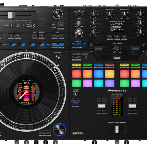Switch right deck pads to ROLL mode
Image resolution: width=147 pixels, height=147 pixels.
click(x=135, y=65)
